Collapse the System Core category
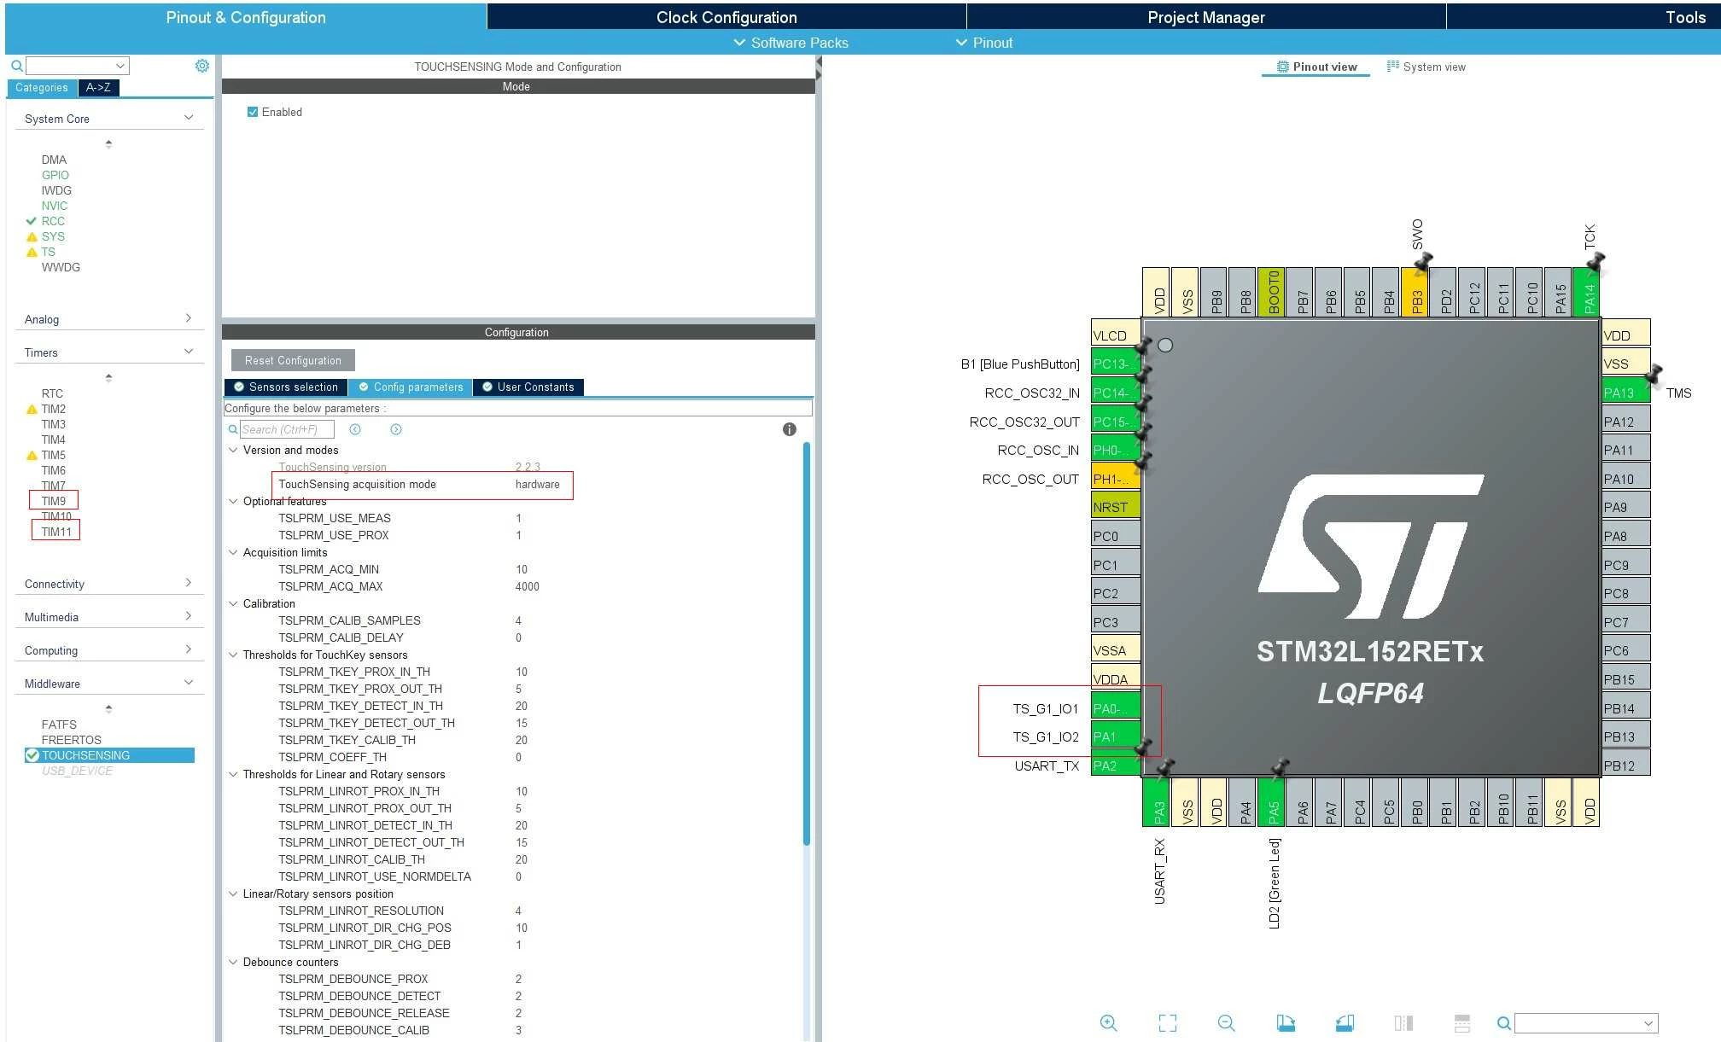Screen dimensions: 1721x1042 (x=189, y=118)
